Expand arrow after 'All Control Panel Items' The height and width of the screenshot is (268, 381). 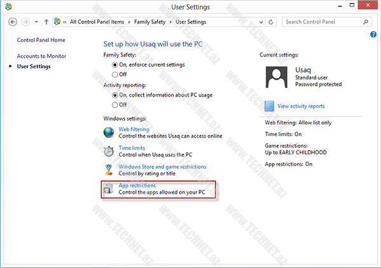pyautogui.click(x=128, y=22)
